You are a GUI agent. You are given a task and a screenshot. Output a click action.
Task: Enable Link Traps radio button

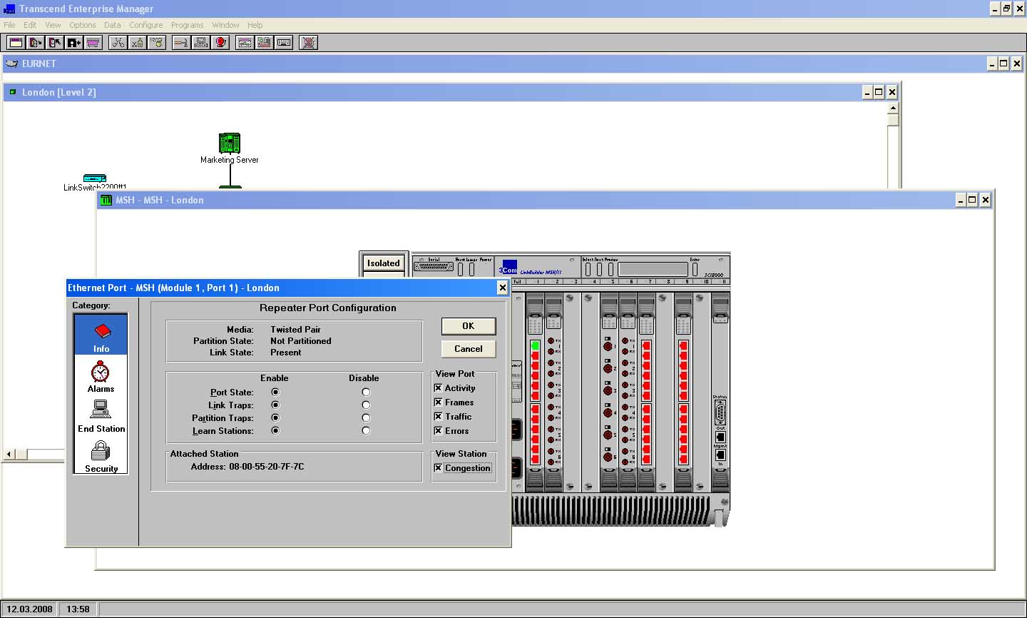[x=275, y=405]
